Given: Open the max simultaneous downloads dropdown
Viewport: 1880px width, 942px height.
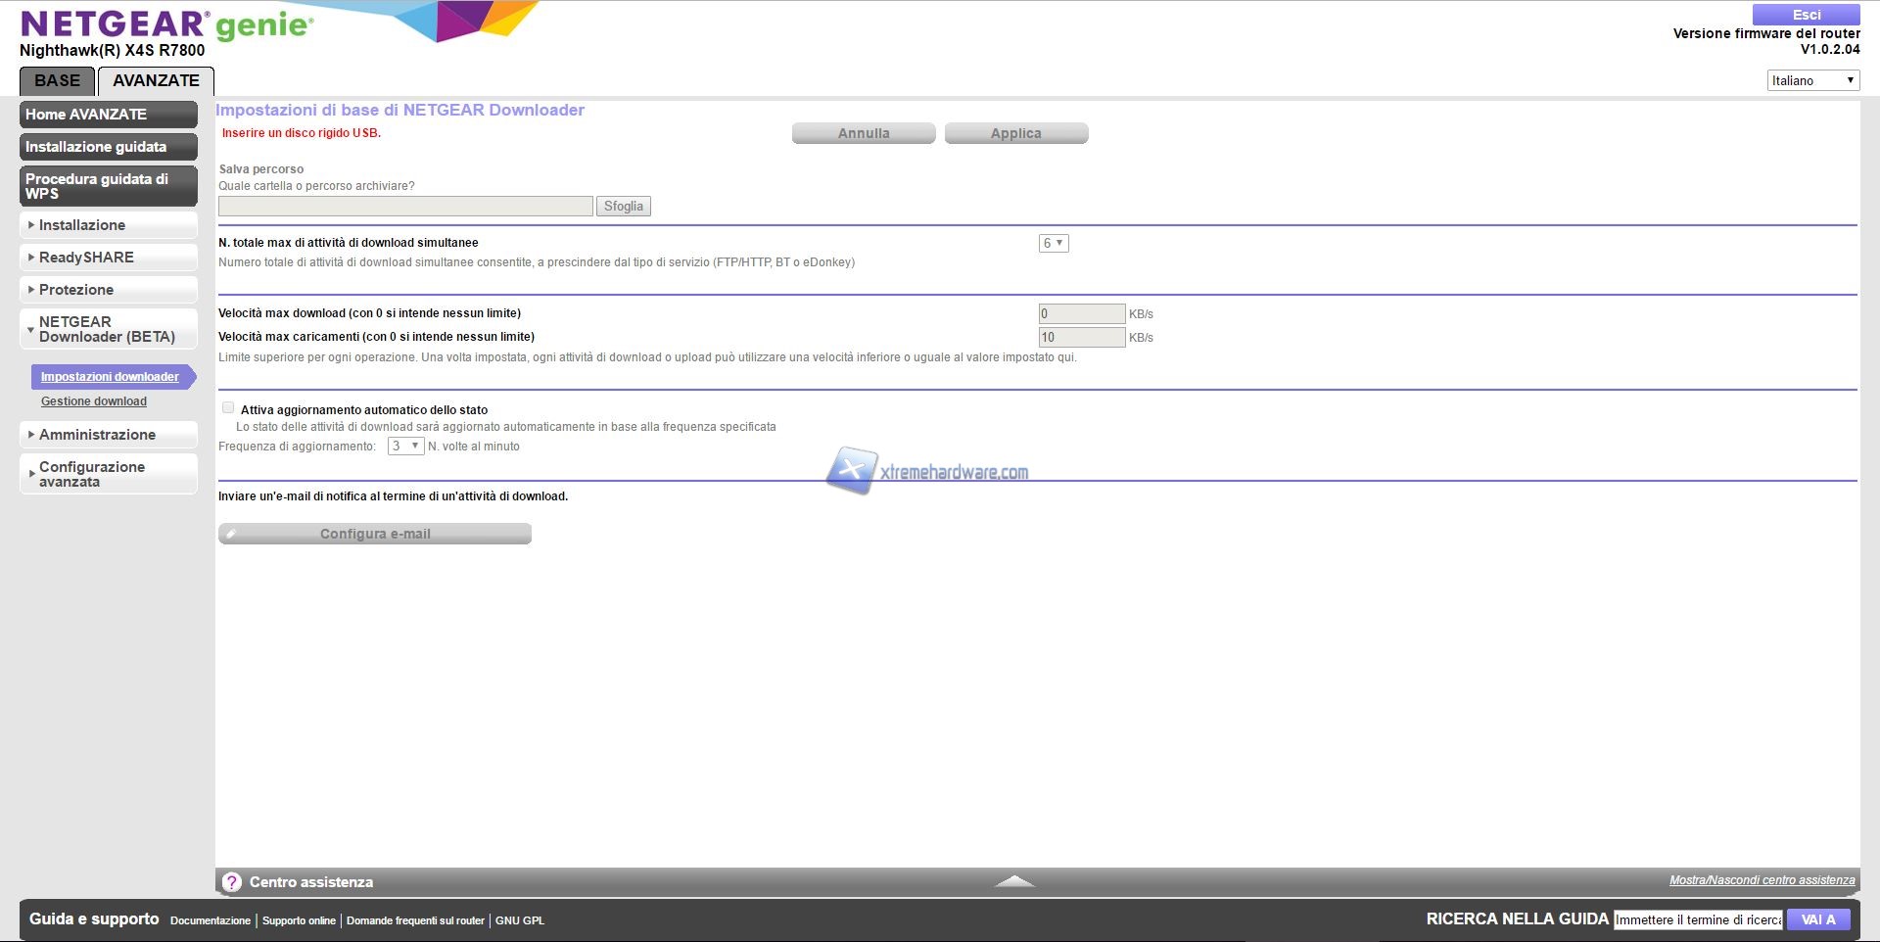Looking at the screenshot, I should [x=1053, y=243].
